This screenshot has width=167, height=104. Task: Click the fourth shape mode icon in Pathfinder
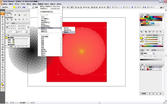coord(19,15)
